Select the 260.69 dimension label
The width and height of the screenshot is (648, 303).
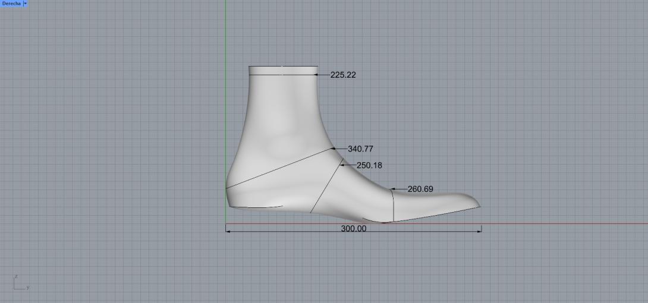tap(420, 189)
